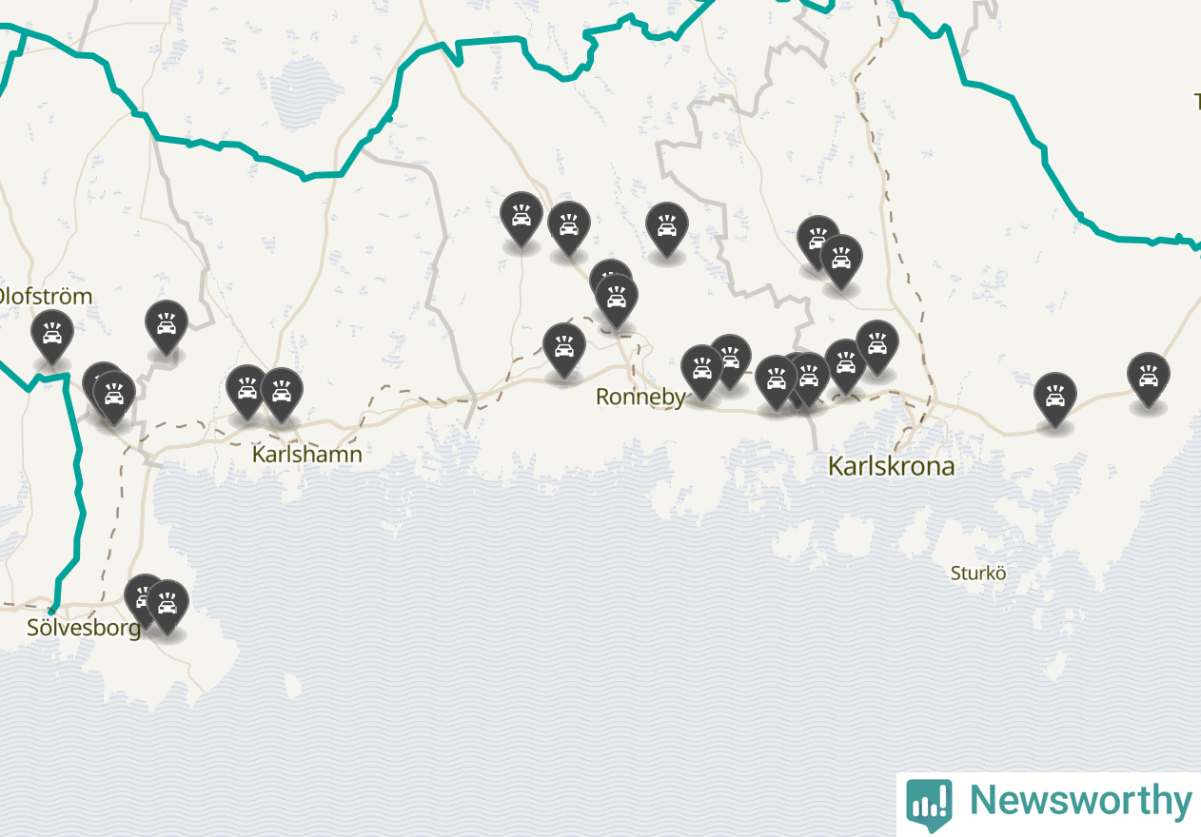Click the Ronneby town label
Viewport: 1201px width, 837px height.
[x=640, y=397]
